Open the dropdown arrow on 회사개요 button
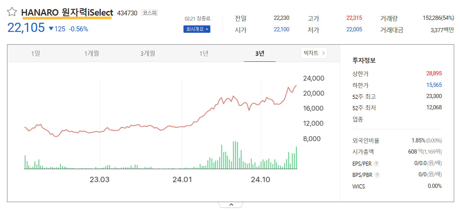 207,29
